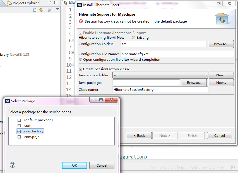Click Enable Hibernate Annotations Support checkbox
The image size is (238, 173).
coord(80,33)
